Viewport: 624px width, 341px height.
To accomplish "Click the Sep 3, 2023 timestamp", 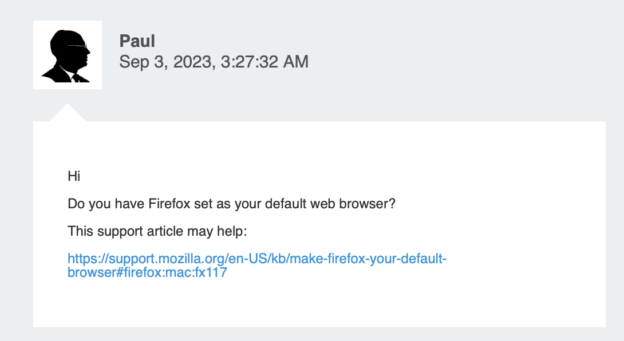I will 214,62.
